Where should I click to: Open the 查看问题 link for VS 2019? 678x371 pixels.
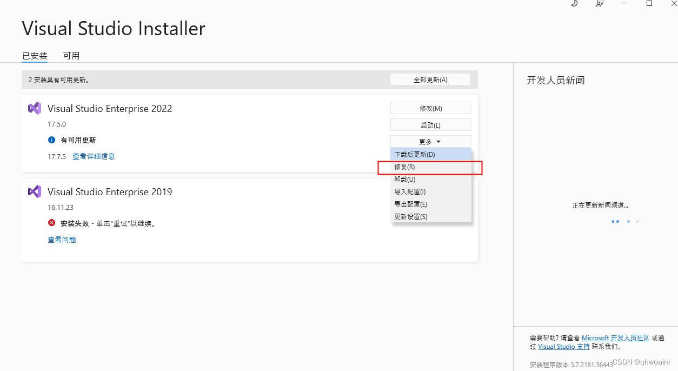[x=62, y=240]
